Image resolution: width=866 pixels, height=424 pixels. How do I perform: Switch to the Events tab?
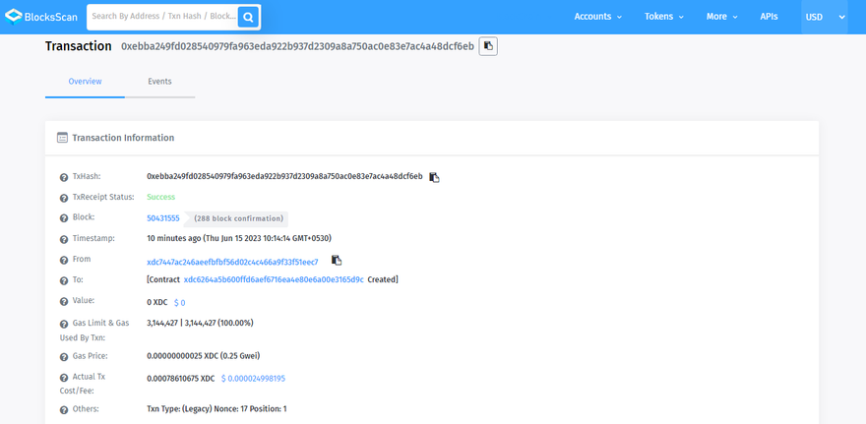click(x=159, y=82)
